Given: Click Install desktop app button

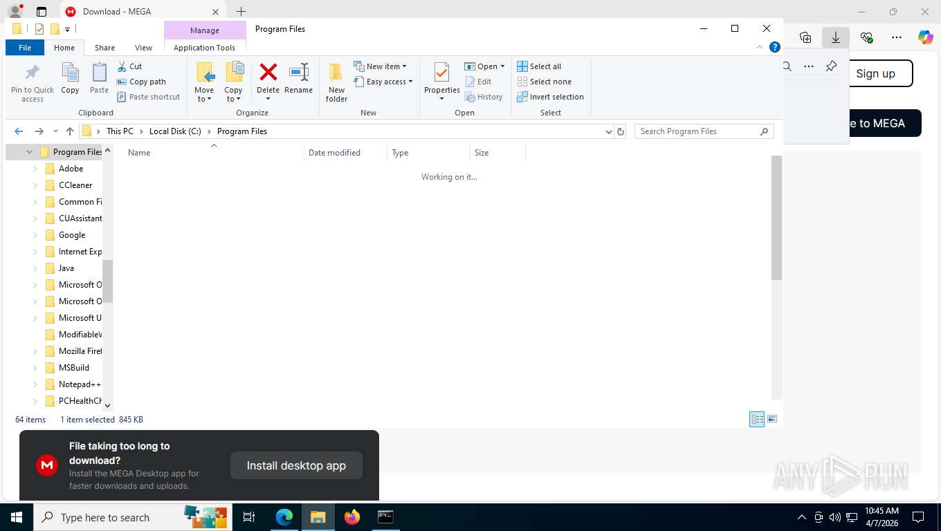Looking at the screenshot, I should (x=296, y=465).
